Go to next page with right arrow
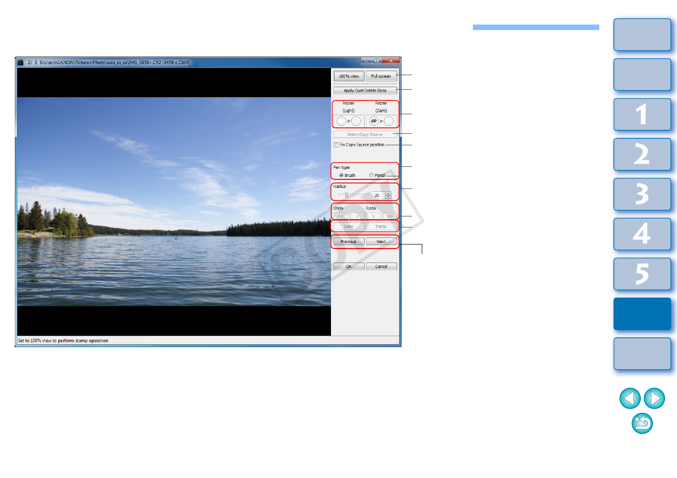 tap(654, 398)
